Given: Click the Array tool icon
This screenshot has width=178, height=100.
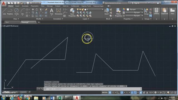Looking at the screenshot, I should 41,16.
